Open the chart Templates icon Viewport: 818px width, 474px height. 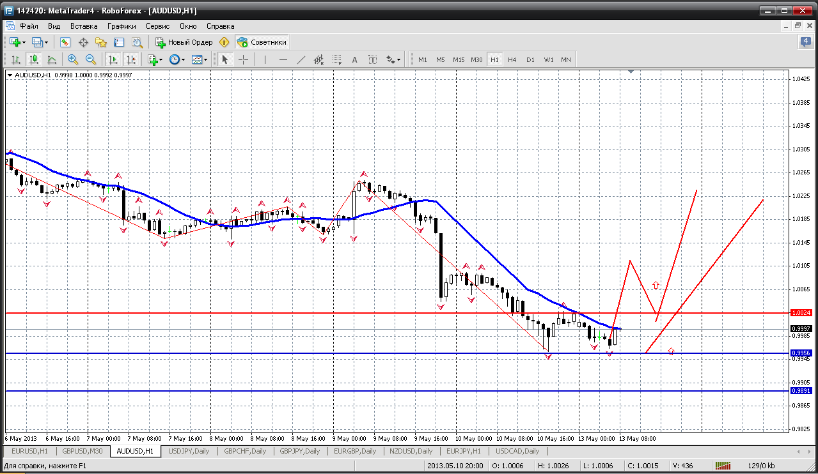click(197, 59)
